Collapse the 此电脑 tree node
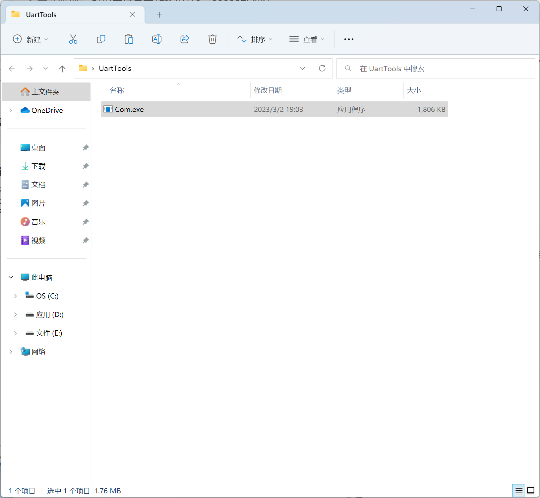 tap(11, 277)
